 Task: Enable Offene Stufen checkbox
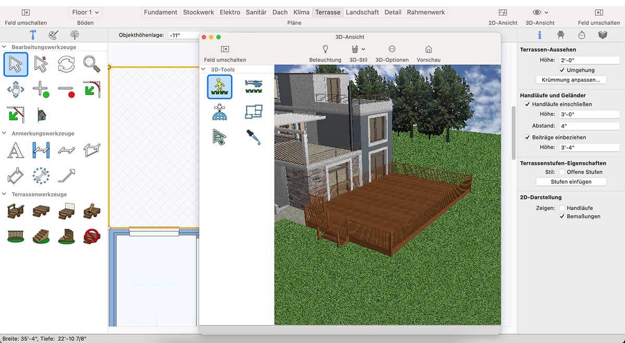pos(562,172)
